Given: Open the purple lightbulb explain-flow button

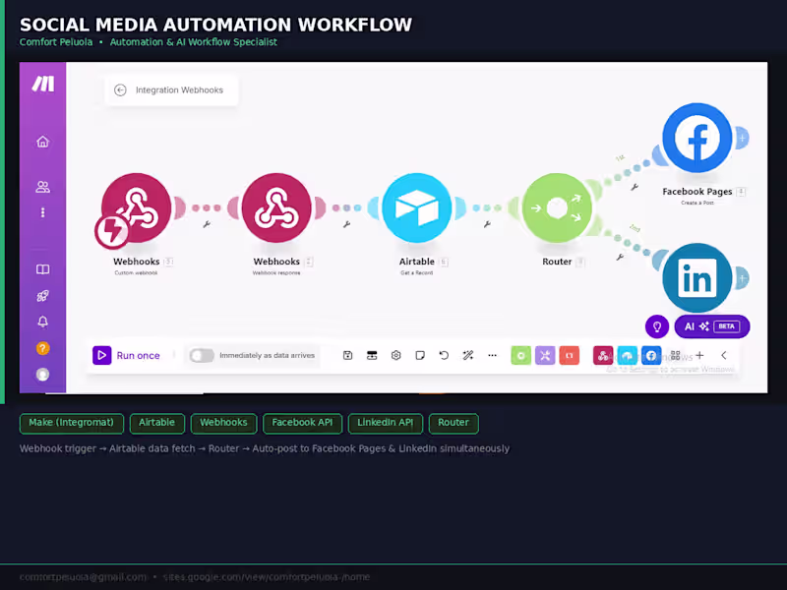Looking at the screenshot, I should click(x=657, y=326).
